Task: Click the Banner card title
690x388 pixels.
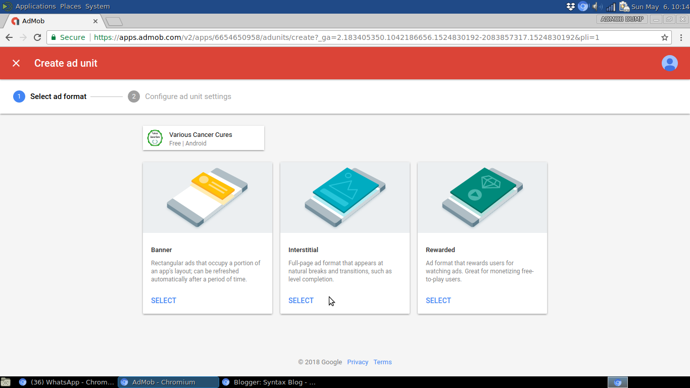Action: [162, 250]
